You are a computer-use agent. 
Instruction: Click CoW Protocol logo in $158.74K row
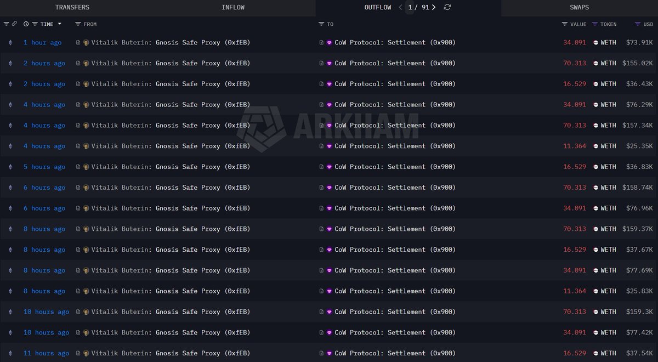point(330,188)
